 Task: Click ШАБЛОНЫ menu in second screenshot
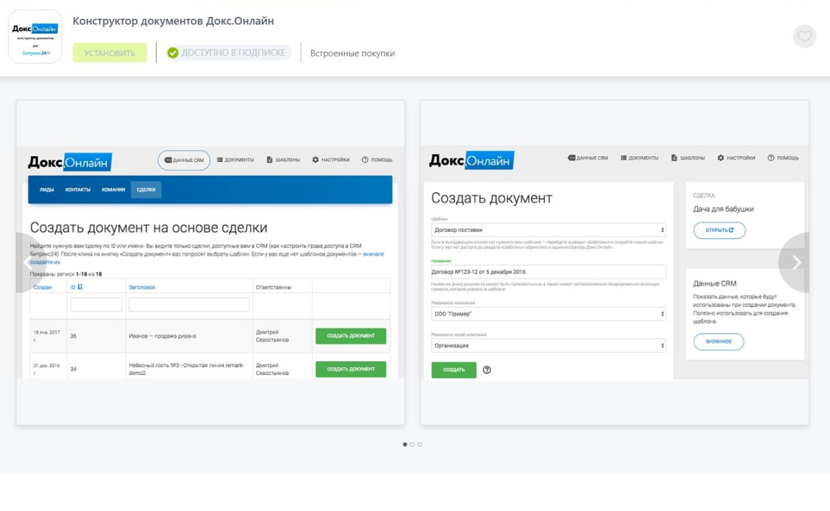(x=688, y=158)
